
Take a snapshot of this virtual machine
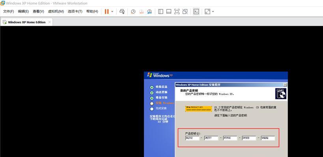tap(133, 11)
